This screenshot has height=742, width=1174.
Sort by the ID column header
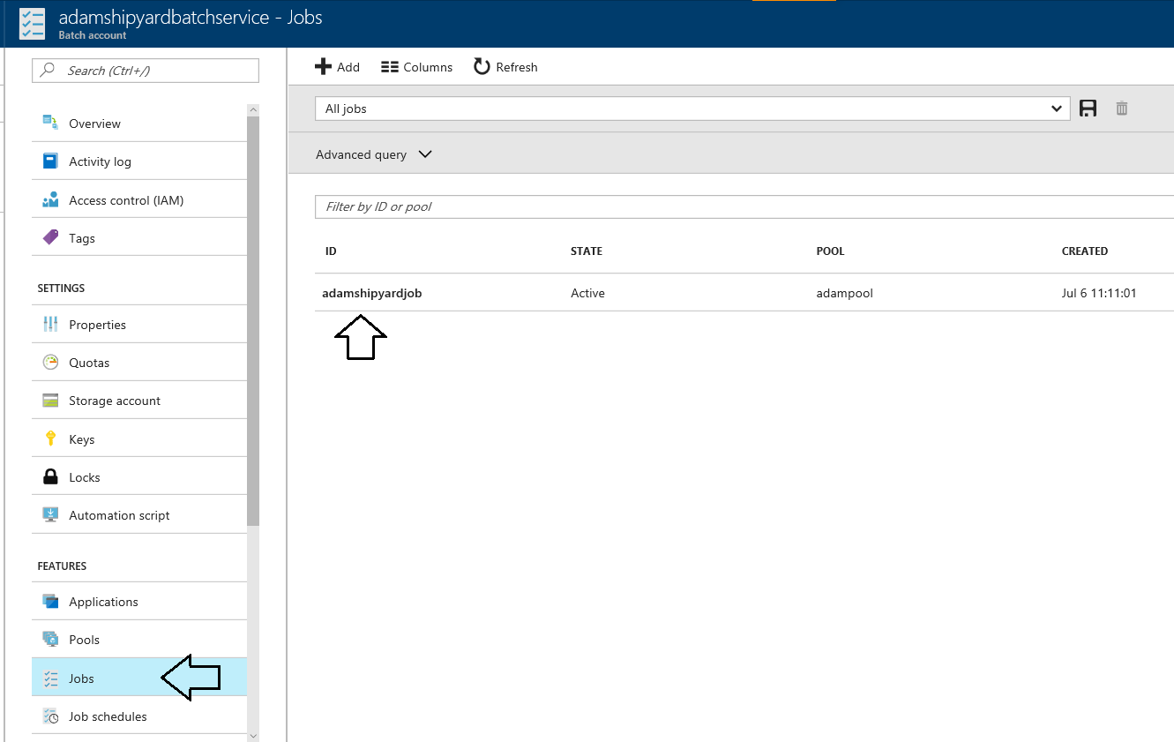331,251
